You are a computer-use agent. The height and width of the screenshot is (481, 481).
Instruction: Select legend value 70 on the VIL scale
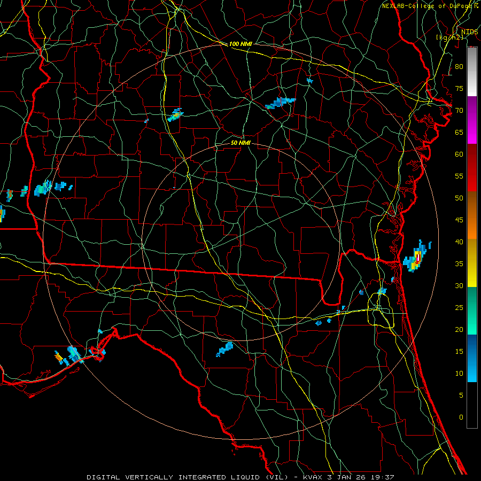coord(459,111)
